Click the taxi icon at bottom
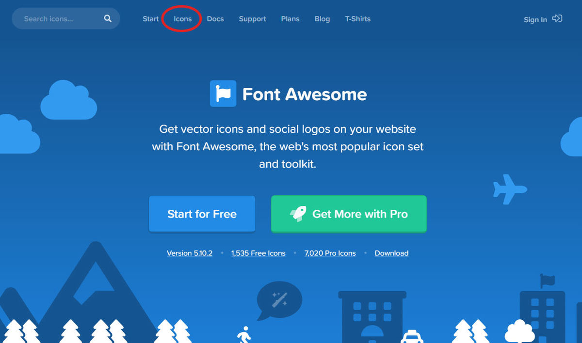This screenshot has height=343, width=582. tap(412, 336)
